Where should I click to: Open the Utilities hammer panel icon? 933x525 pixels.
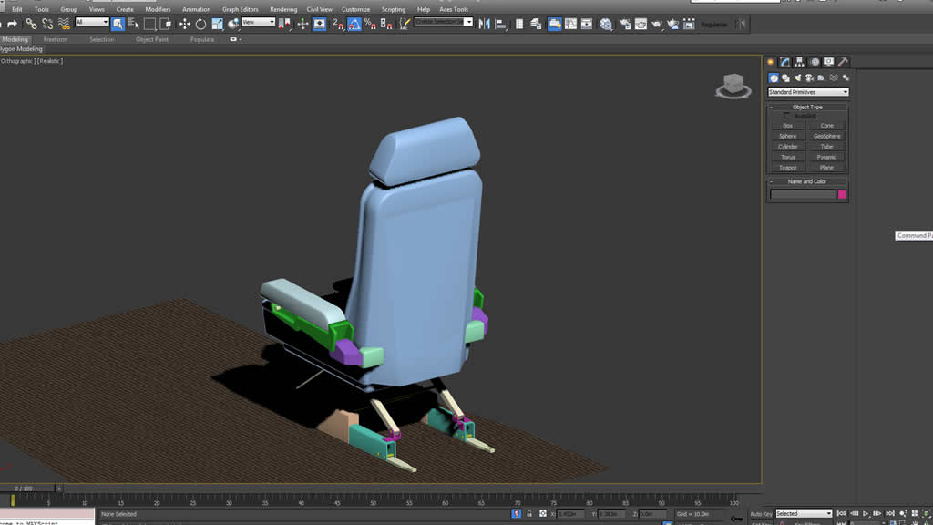[x=843, y=62]
